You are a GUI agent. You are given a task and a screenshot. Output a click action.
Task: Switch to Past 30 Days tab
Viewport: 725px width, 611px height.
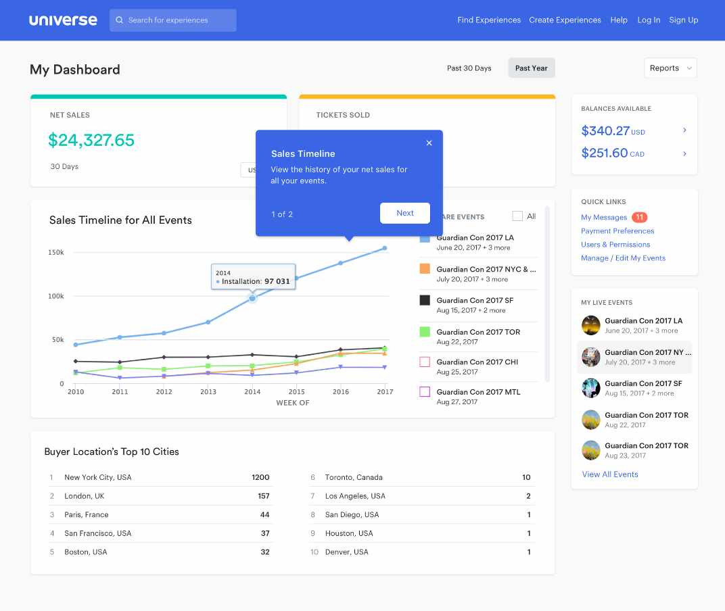pyautogui.click(x=469, y=68)
